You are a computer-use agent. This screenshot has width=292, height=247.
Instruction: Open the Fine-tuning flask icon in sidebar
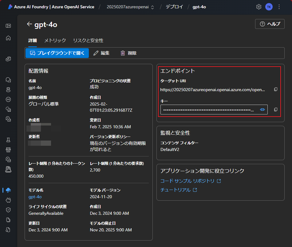click(8, 140)
